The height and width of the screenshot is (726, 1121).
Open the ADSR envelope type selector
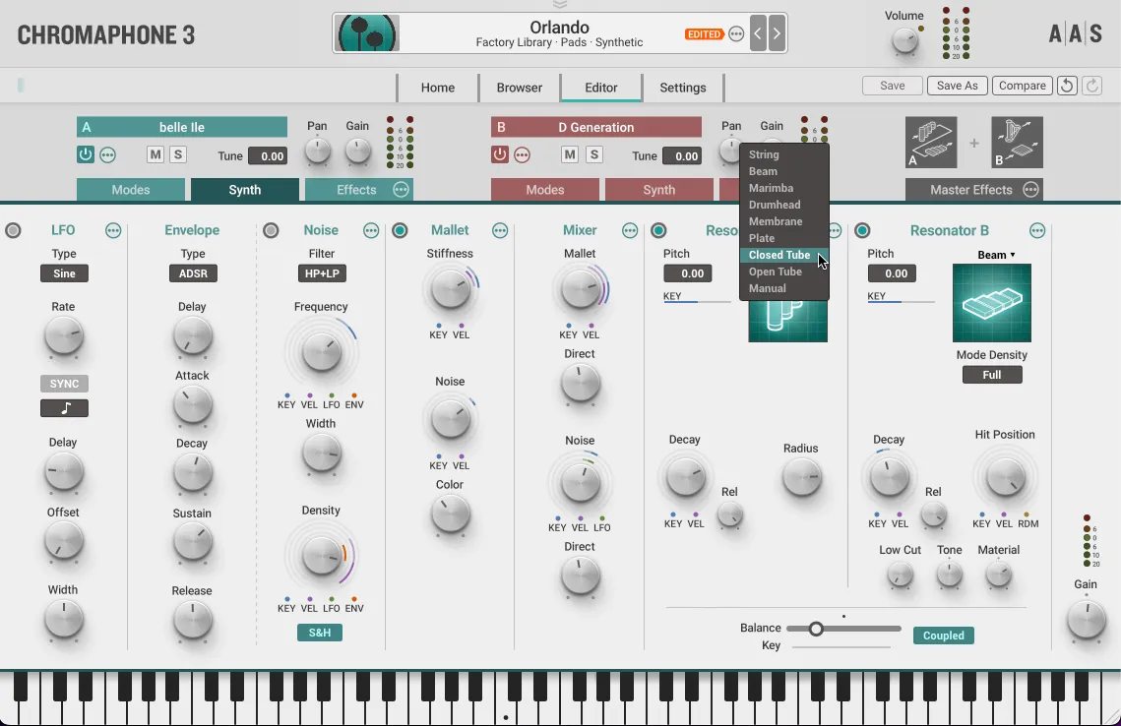click(193, 273)
